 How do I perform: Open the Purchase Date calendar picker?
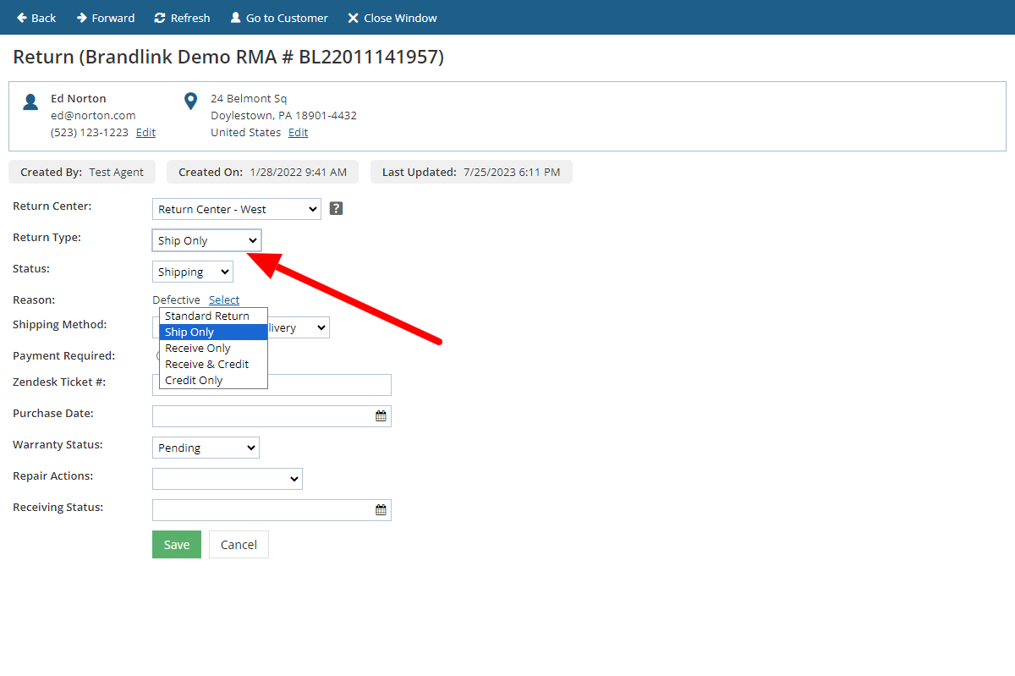tap(381, 415)
